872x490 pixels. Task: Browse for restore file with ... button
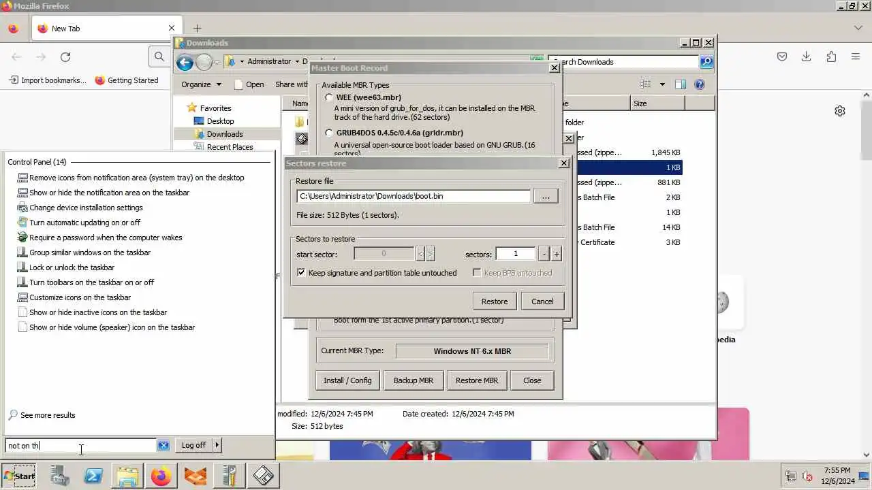pyautogui.click(x=546, y=196)
